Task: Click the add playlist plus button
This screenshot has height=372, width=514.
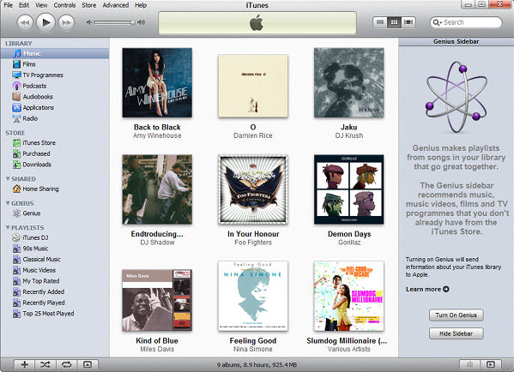Action: 25,364
